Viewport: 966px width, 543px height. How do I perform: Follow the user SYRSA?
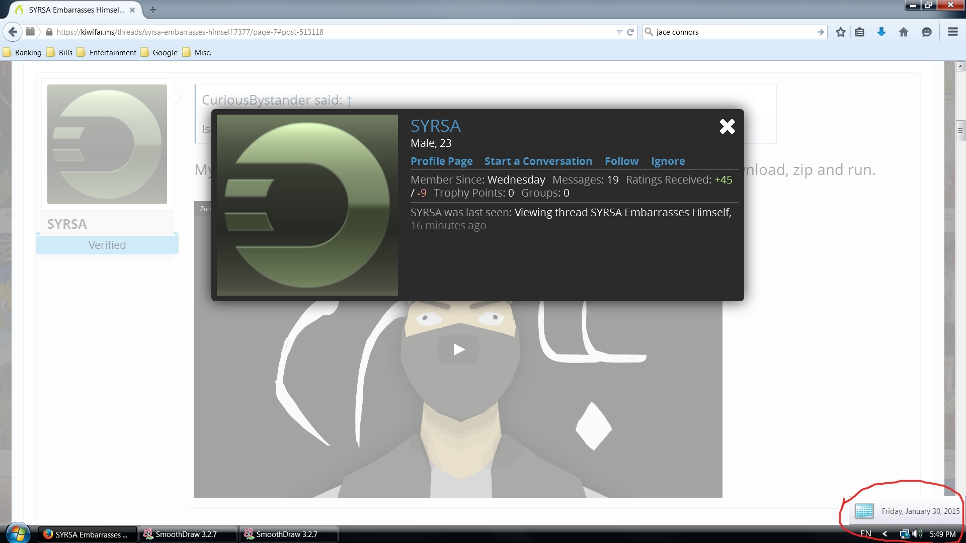tap(622, 161)
